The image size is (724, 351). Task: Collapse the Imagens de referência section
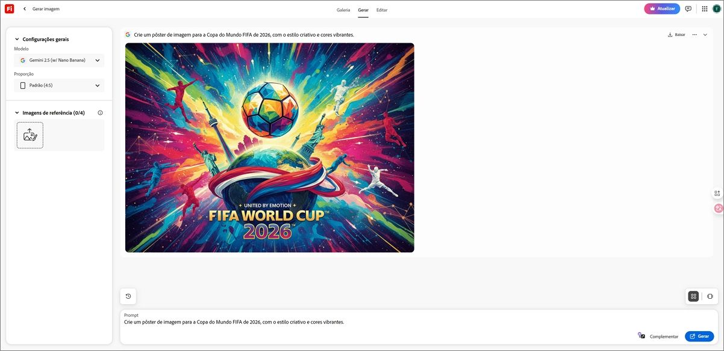(x=17, y=113)
